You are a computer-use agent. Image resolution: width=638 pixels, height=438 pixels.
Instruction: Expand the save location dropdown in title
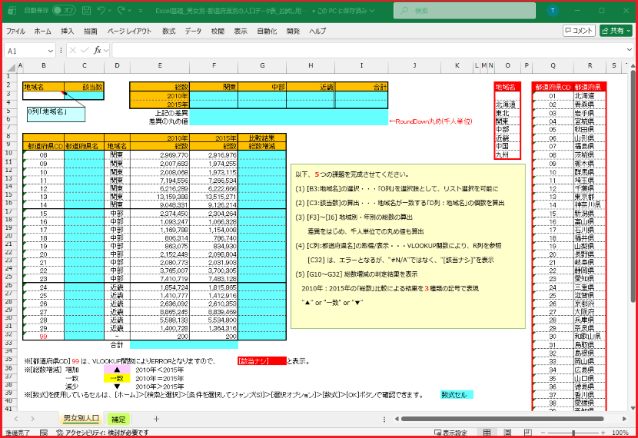point(372,11)
